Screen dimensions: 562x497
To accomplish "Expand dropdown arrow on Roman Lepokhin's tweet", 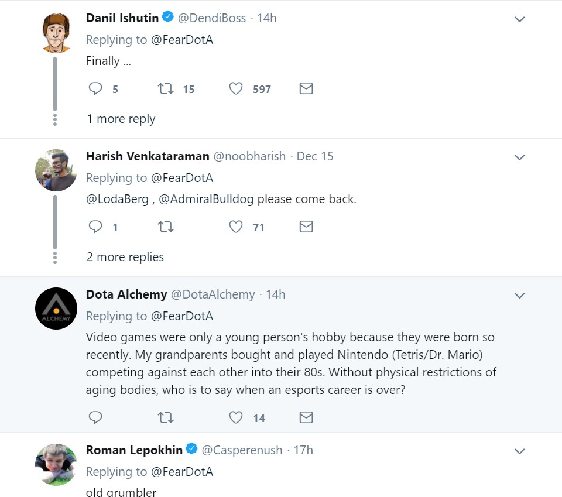I will (x=519, y=451).
